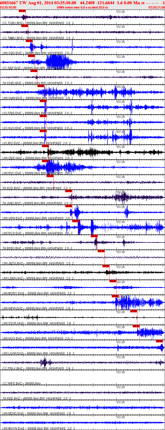165x430 pixels.
Task: Click the TA.J04D.BHZ station label
Action: click(x=12, y=203)
